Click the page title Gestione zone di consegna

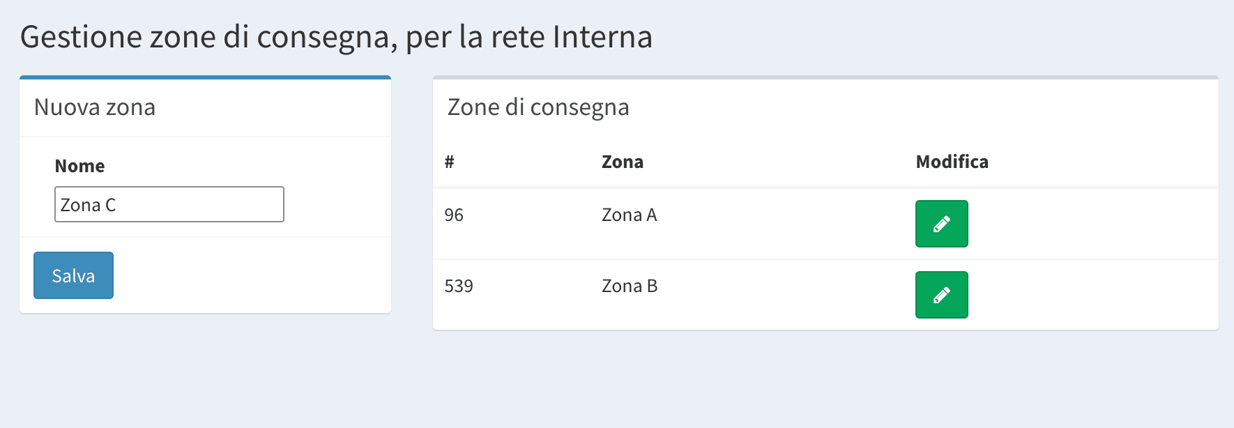point(337,37)
